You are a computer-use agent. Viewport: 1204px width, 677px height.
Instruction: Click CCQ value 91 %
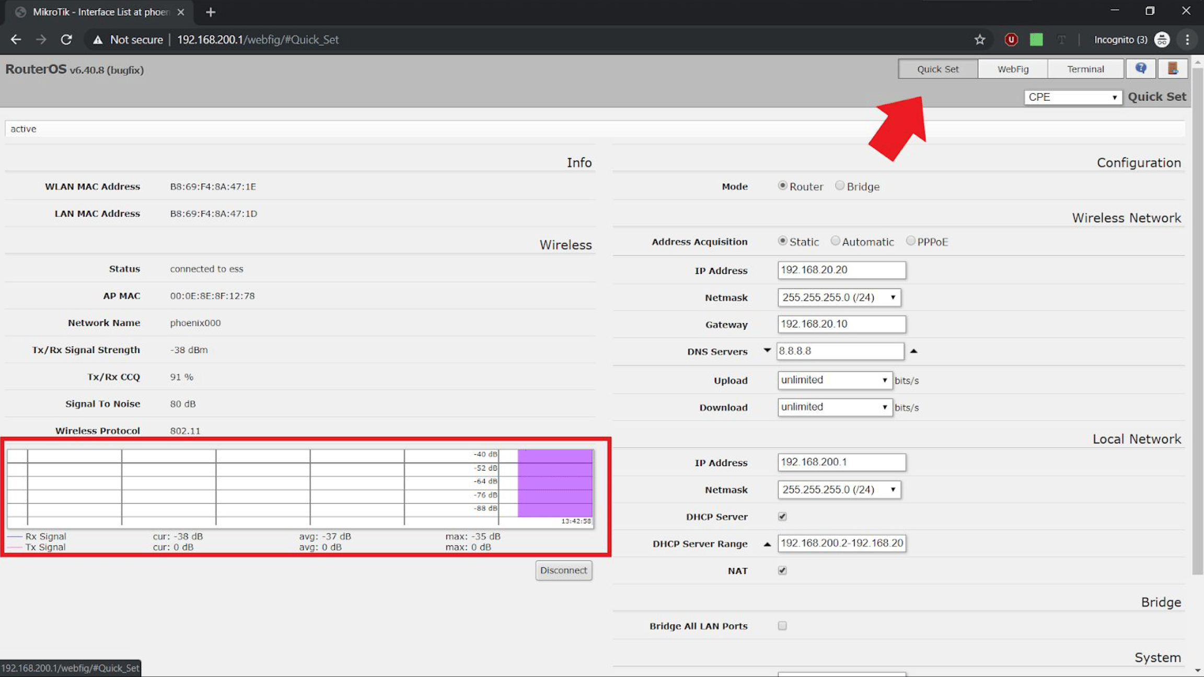click(181, 377)
